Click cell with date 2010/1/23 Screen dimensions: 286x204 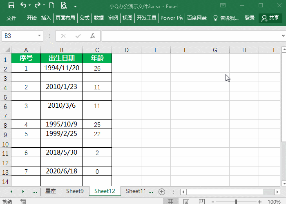[62, 86]
